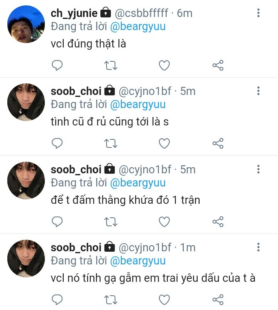
Task: Retweet ch_yjunie's "vcl đúng thật là" tweet
Action: pyautogui.click(x=111, y=66)
